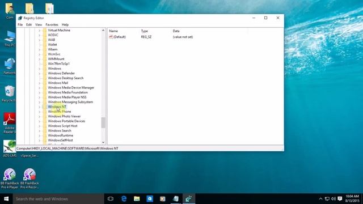This screenshot has width=363, height=204.
Task: Open BB FlashBack Pro 4 Player shortcut
Action: click(10, 178)
